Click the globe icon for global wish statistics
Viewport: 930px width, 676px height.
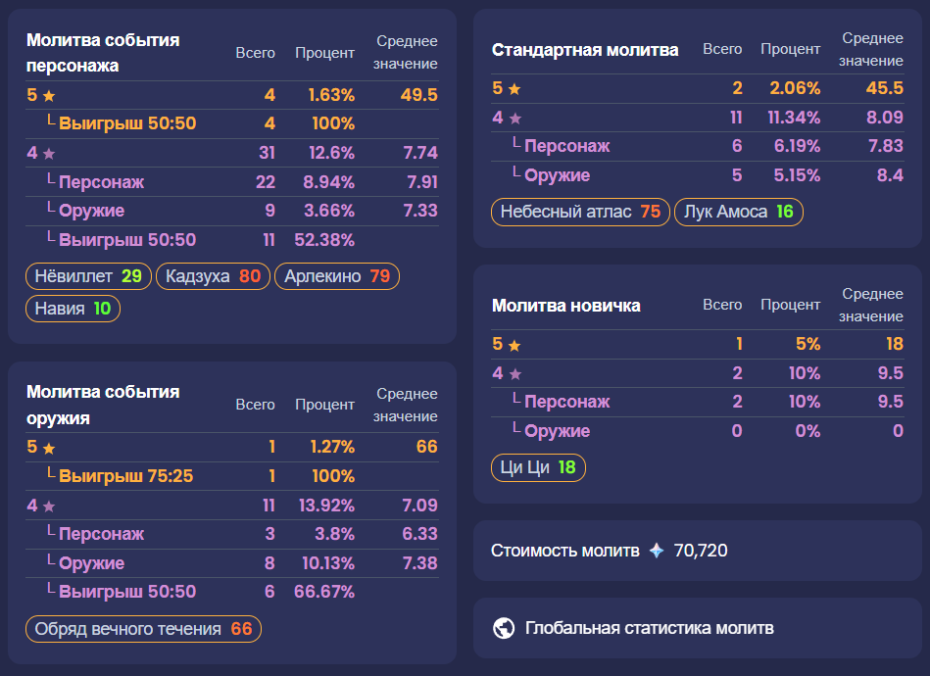(504, 628)
